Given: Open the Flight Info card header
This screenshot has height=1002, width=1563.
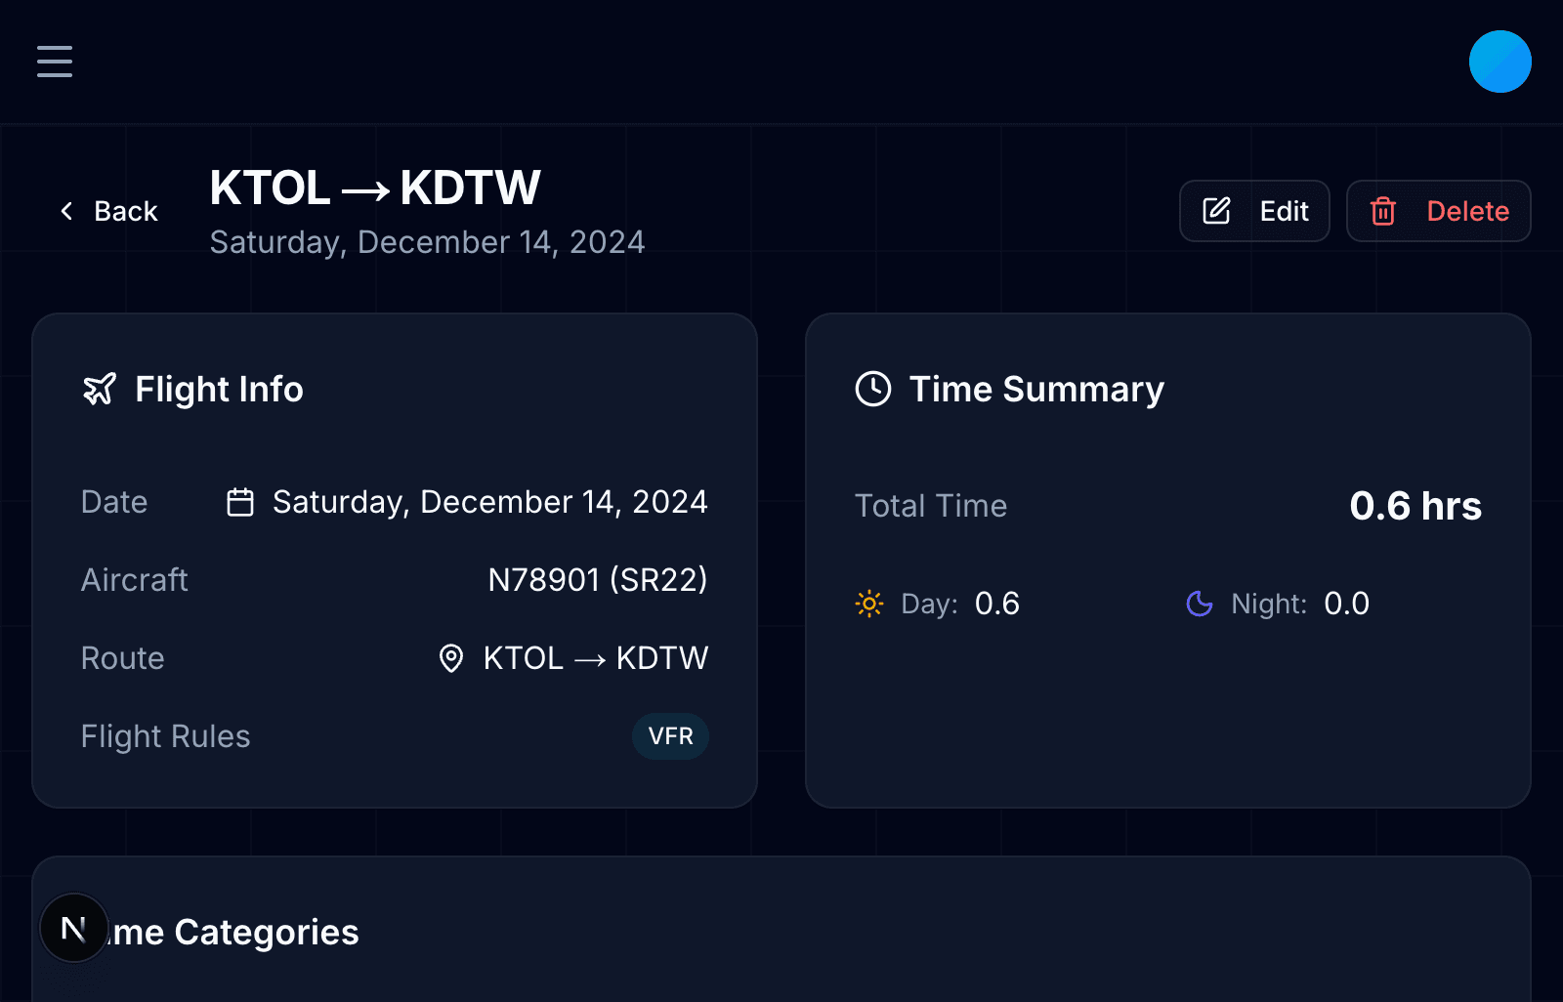Looking at the screenshot, I should click(x=219, y=389).
